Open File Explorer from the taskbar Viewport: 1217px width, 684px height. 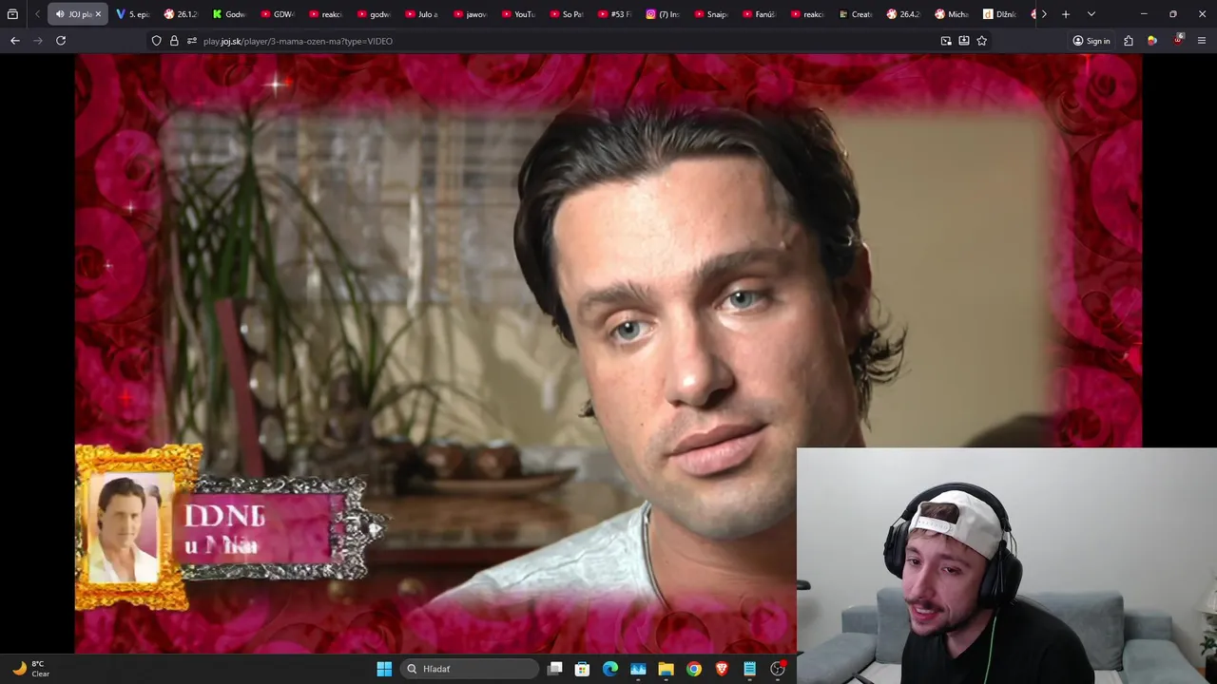pos(666,669)
